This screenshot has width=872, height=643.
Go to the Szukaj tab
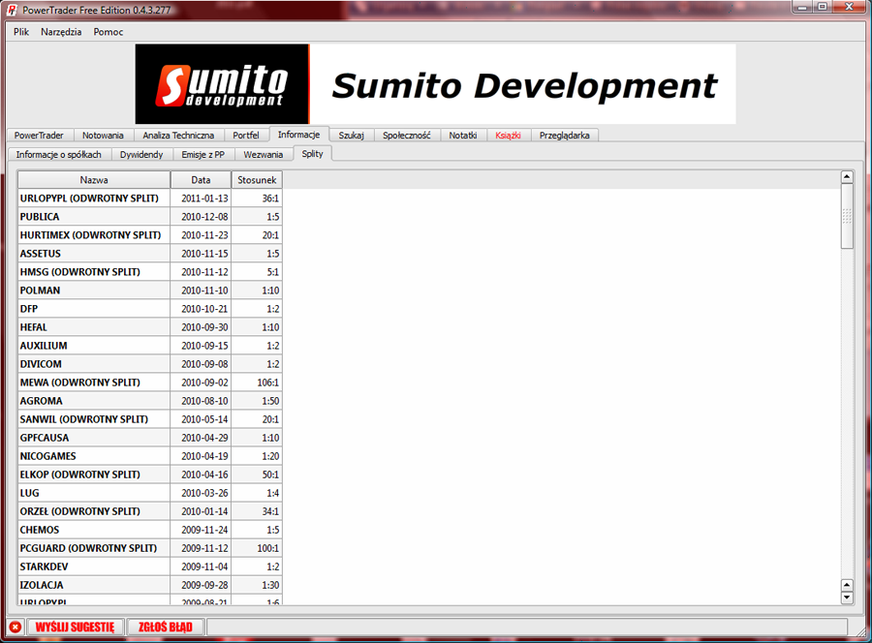[352, 135]
